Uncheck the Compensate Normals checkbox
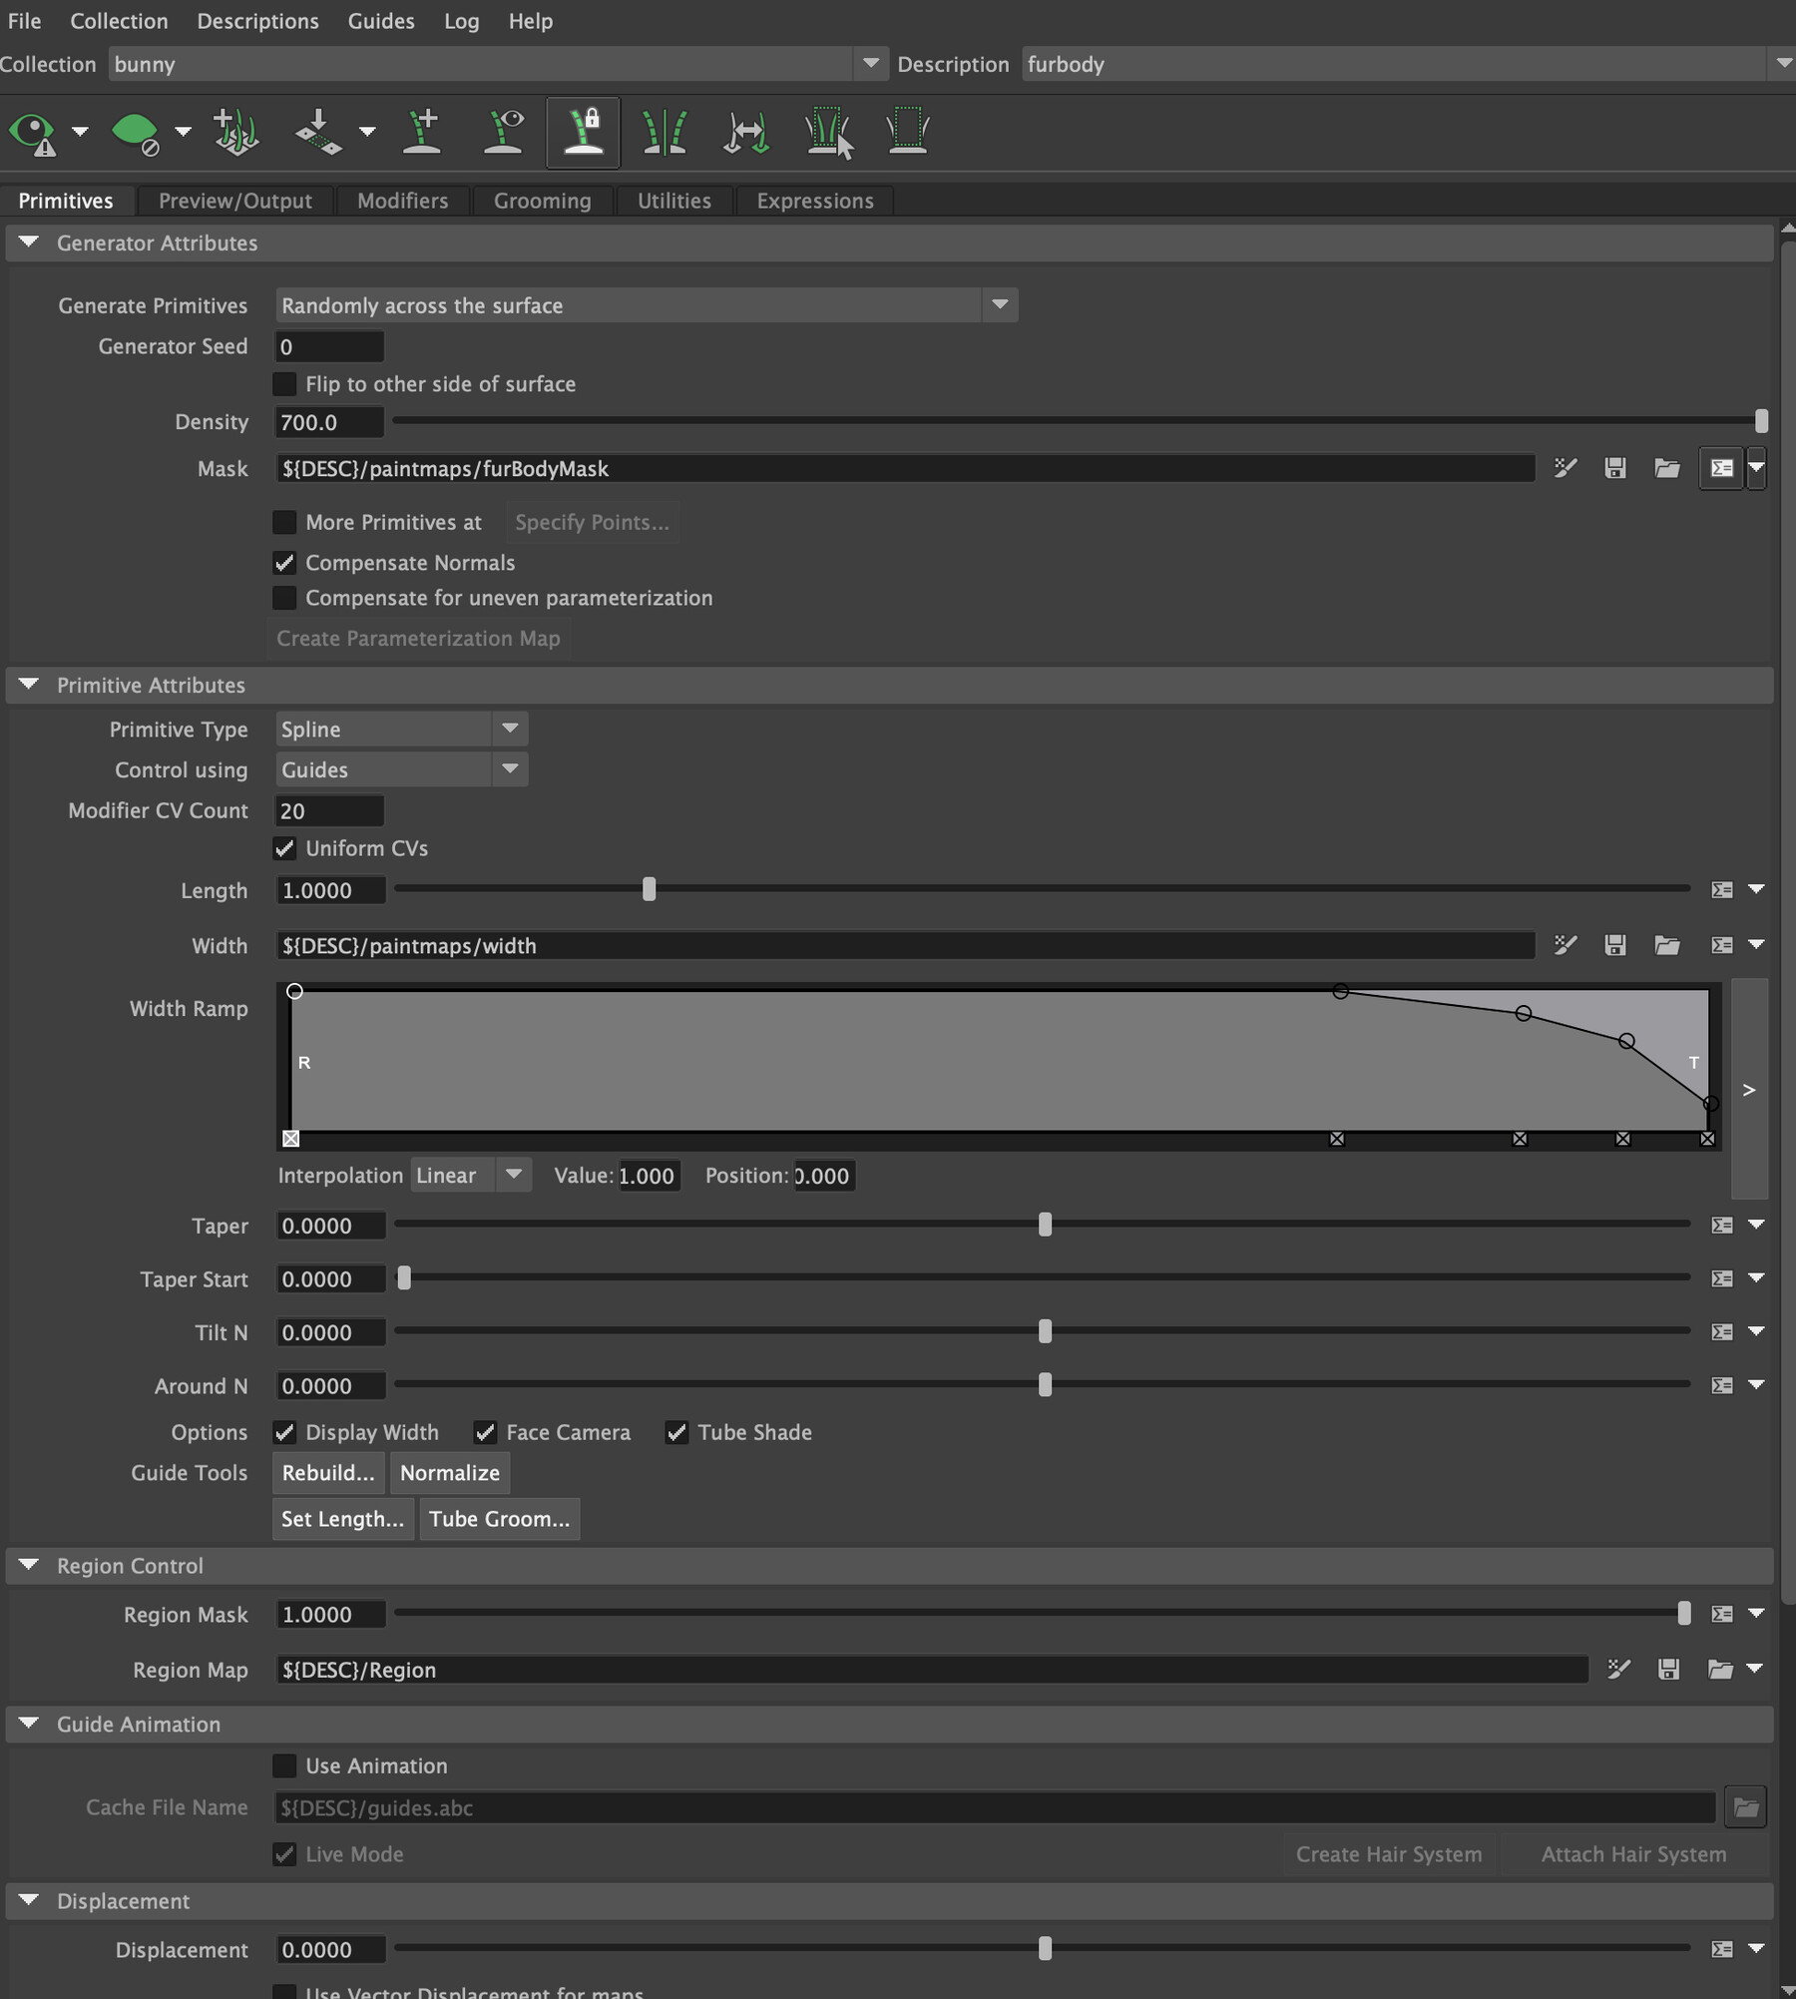Screen dimensions: 1796x1999 coord(285,563)
